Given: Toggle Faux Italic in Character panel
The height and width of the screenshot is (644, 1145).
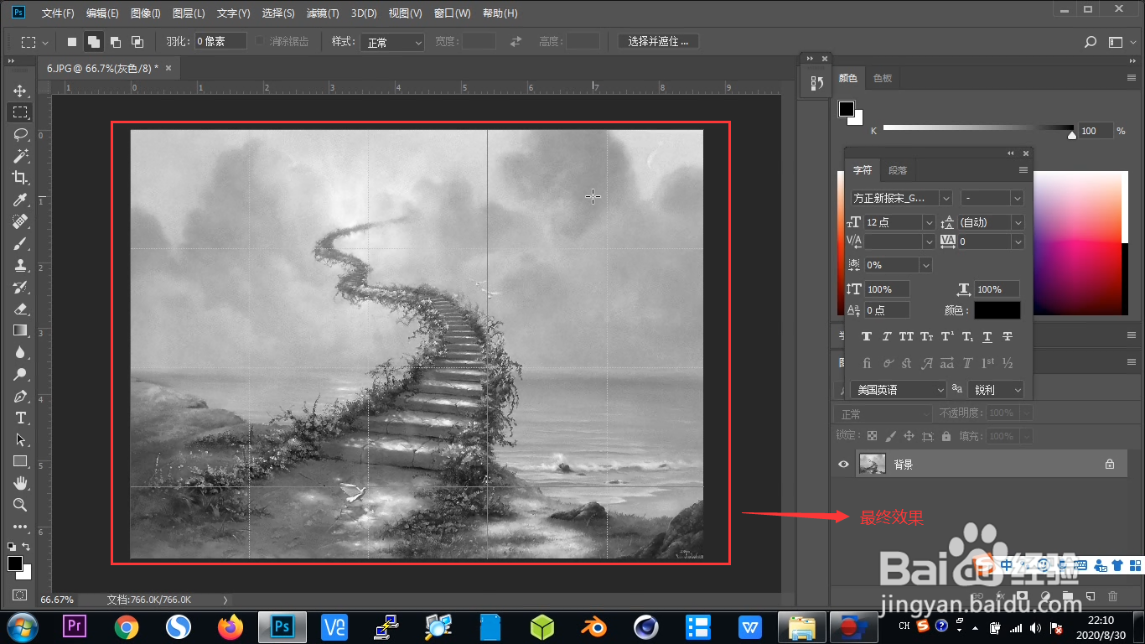Looking at the screenshot, I should 886,336.
